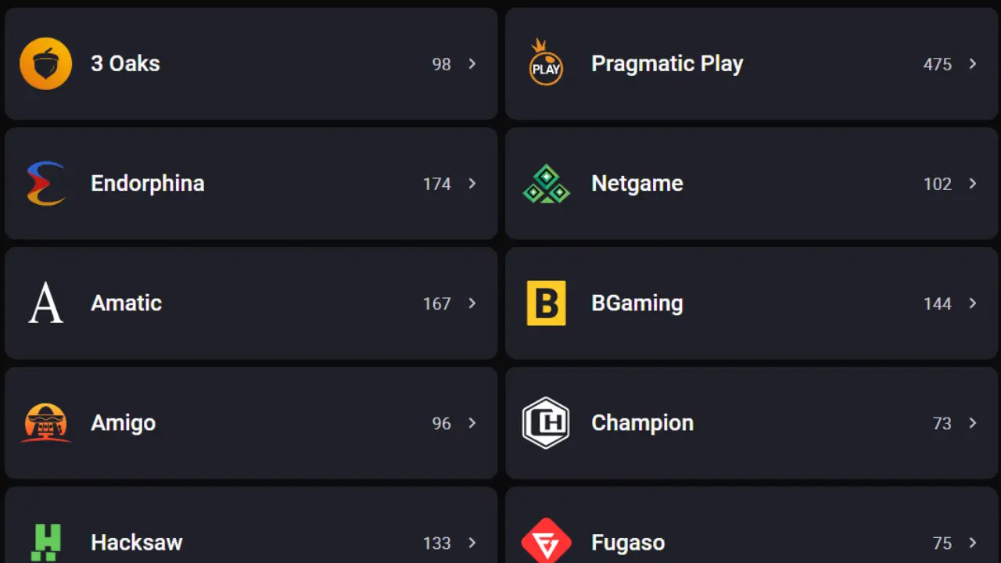Click the Champion hexagon logo icon
Image resolution: width=1001 pixels, height=563 pixels.
(x=546, y=423)
